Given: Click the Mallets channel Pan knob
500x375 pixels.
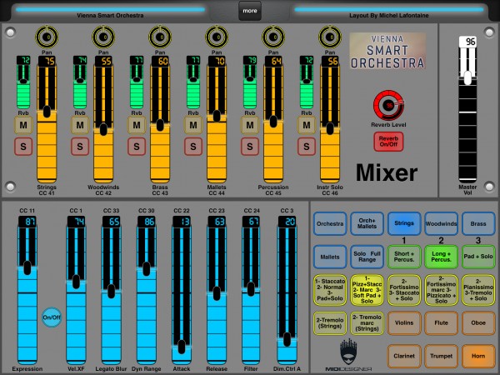Looking at the screenshot, I should (217, 37).
